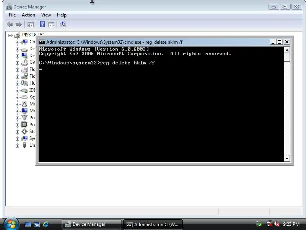Screen dimensions: 306x230
Task: Click the cmd window vertical scrollbar thumb
Action: 287,57
